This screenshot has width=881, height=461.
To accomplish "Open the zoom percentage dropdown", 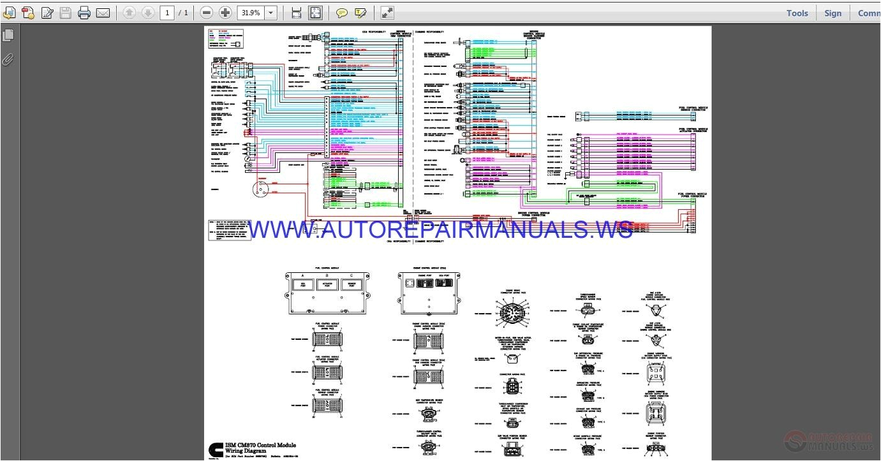I will pyautogui.click(x=270, y=12).
